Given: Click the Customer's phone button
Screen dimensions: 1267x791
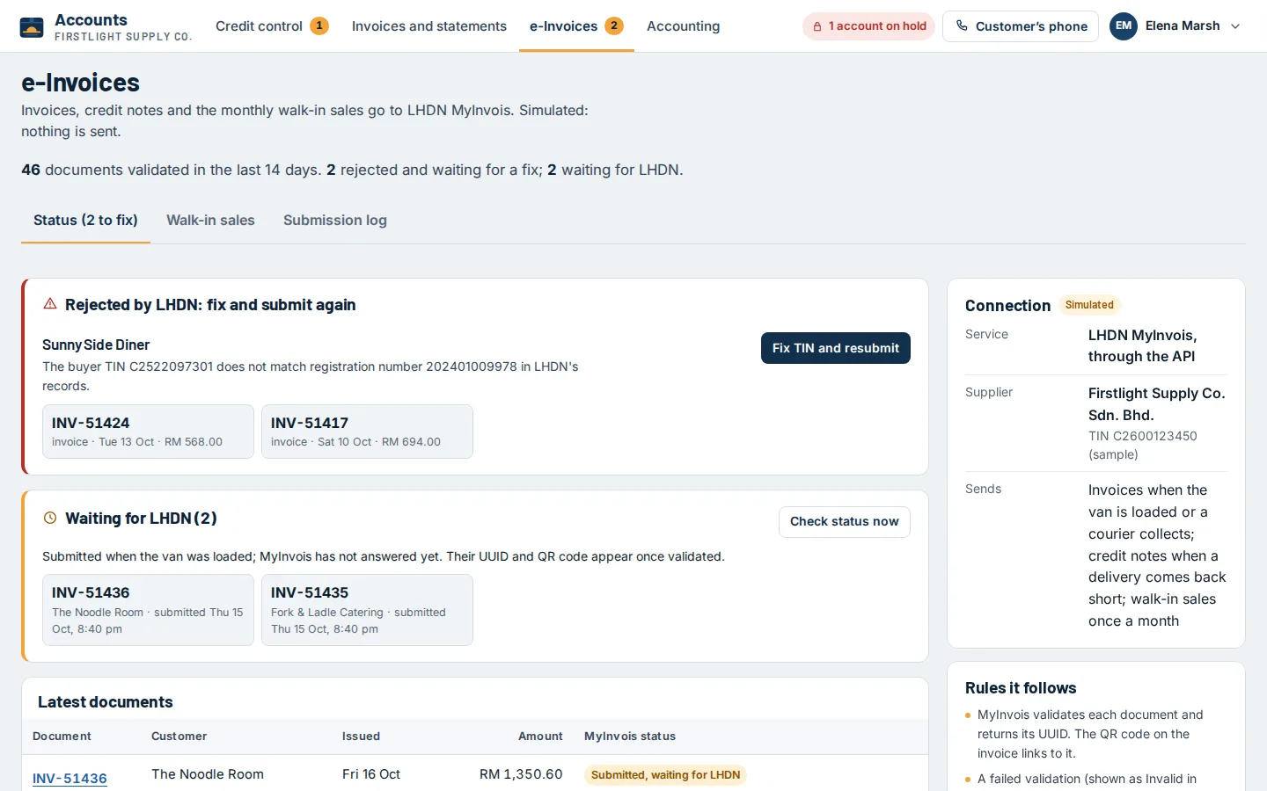Looking at the screenshot, I should tap(1021, 26).
